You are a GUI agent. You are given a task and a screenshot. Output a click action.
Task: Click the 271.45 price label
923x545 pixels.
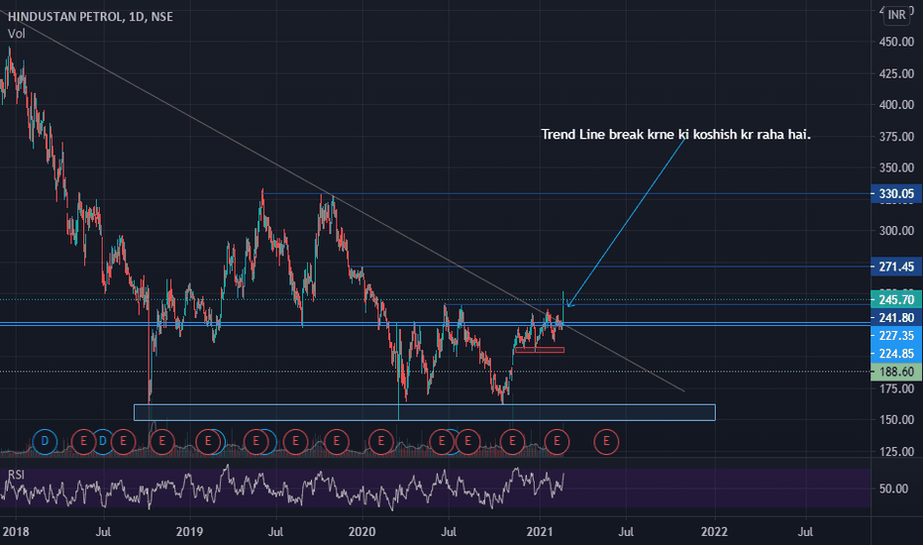click(896, 267)
